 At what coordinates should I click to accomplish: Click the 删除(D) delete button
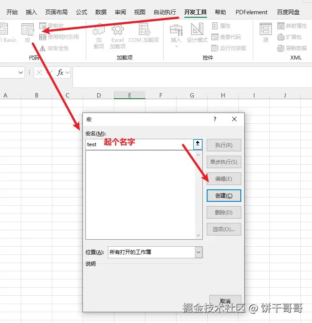pos(224,212)
